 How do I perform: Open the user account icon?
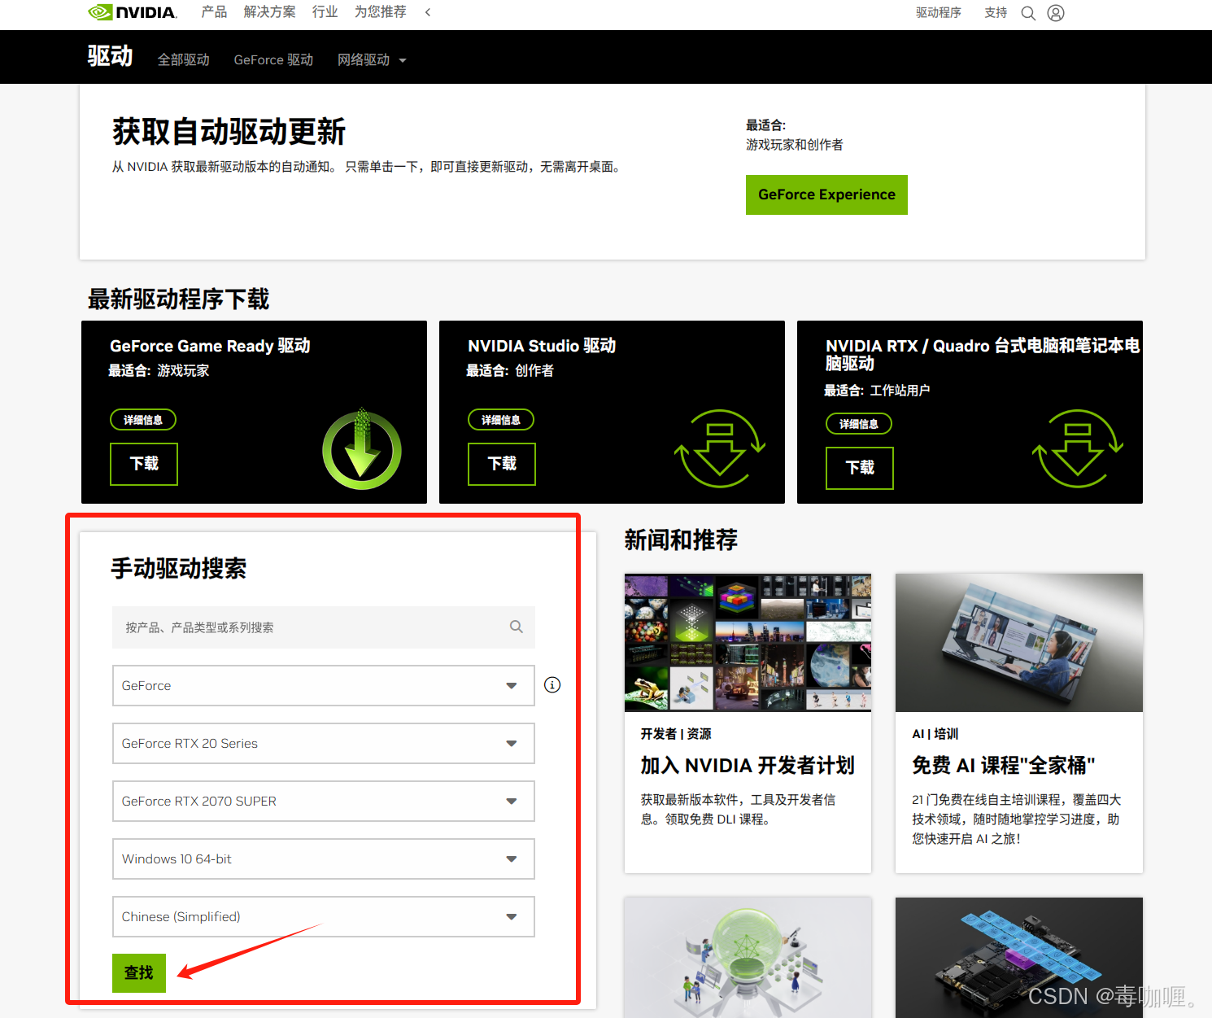tap(1056, 13)
